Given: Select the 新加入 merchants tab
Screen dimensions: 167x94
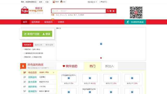Looking at the screenshot, I should point(110,66).
